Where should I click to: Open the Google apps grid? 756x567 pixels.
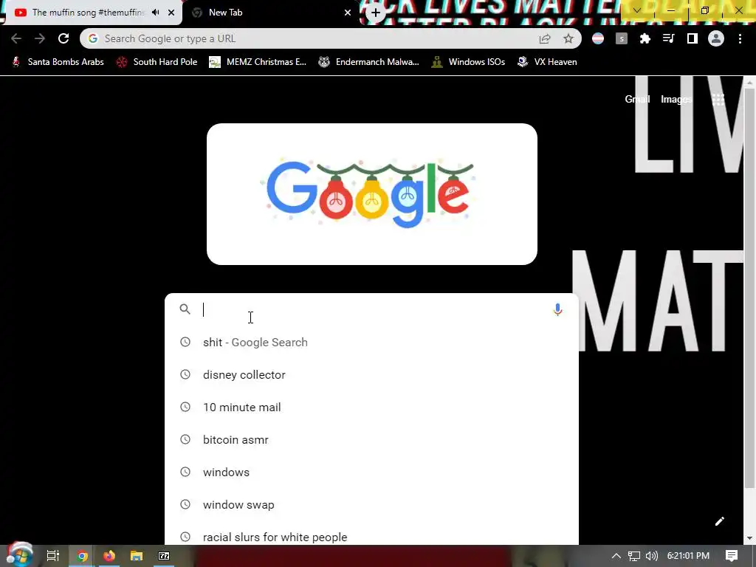718,100
